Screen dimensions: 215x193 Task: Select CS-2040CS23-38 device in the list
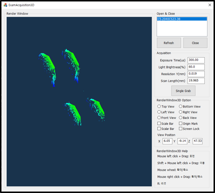[x=182, y=19]
